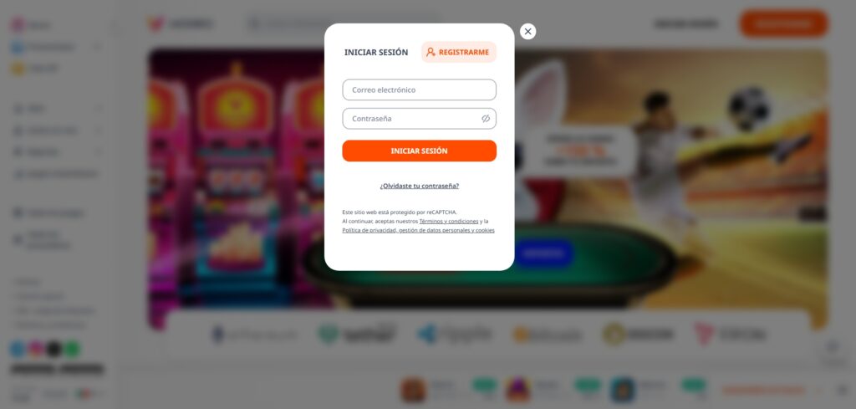Click the user icon on REGISTRARME
Image resolution: width=856 pixels, height=409 pixels.
(431, 53)
